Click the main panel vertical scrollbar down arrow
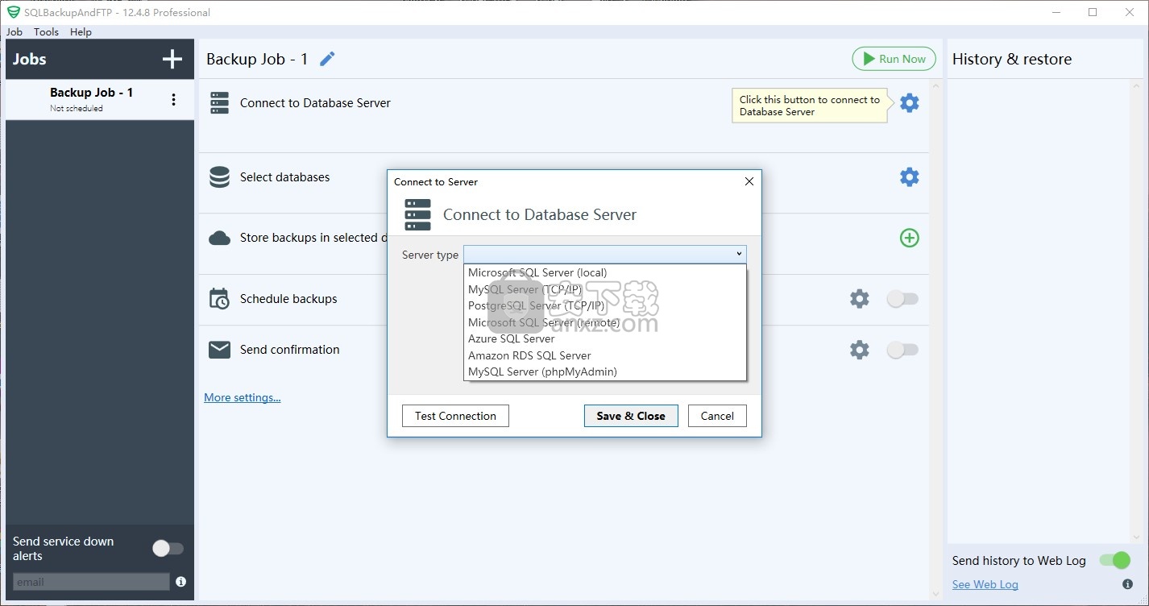This screenshot has height=606, width=1149. pos(935,595)
